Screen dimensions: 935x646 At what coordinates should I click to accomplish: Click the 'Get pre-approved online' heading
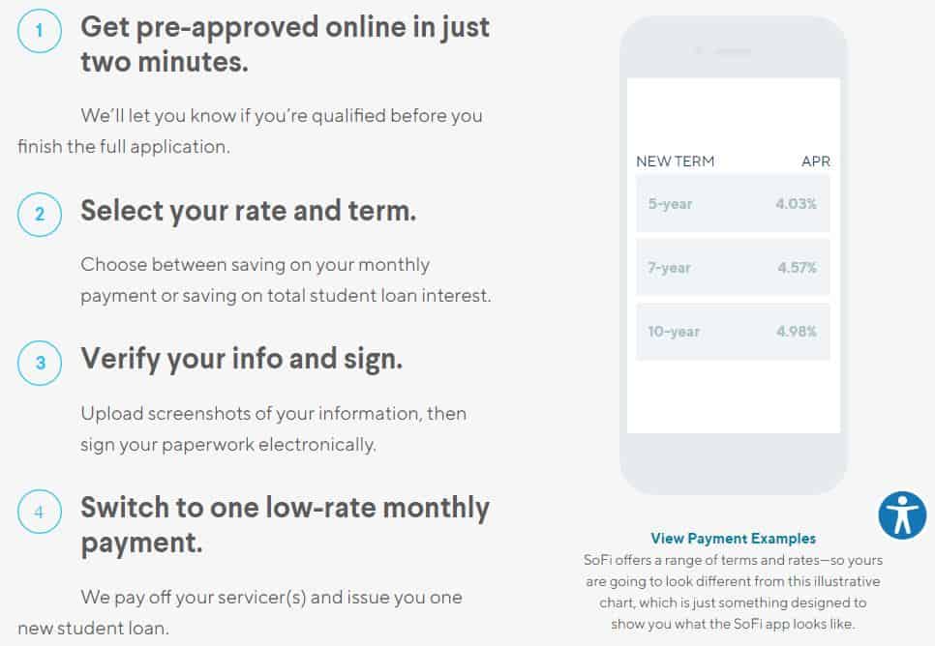[x=285, y=44]
